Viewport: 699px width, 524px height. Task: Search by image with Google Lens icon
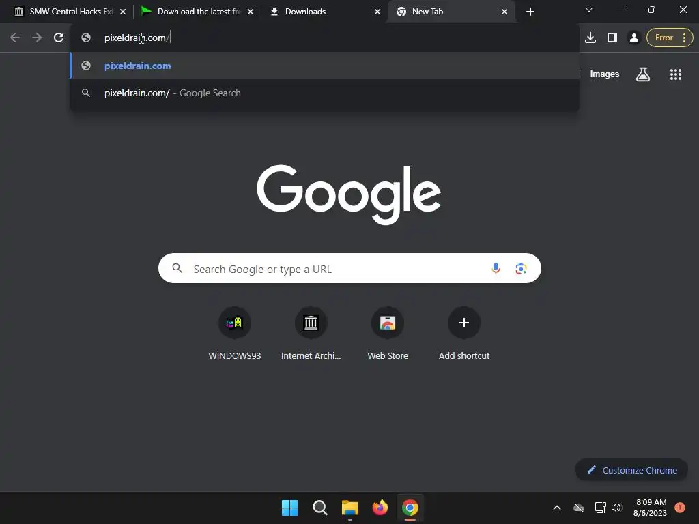(521, 269)
